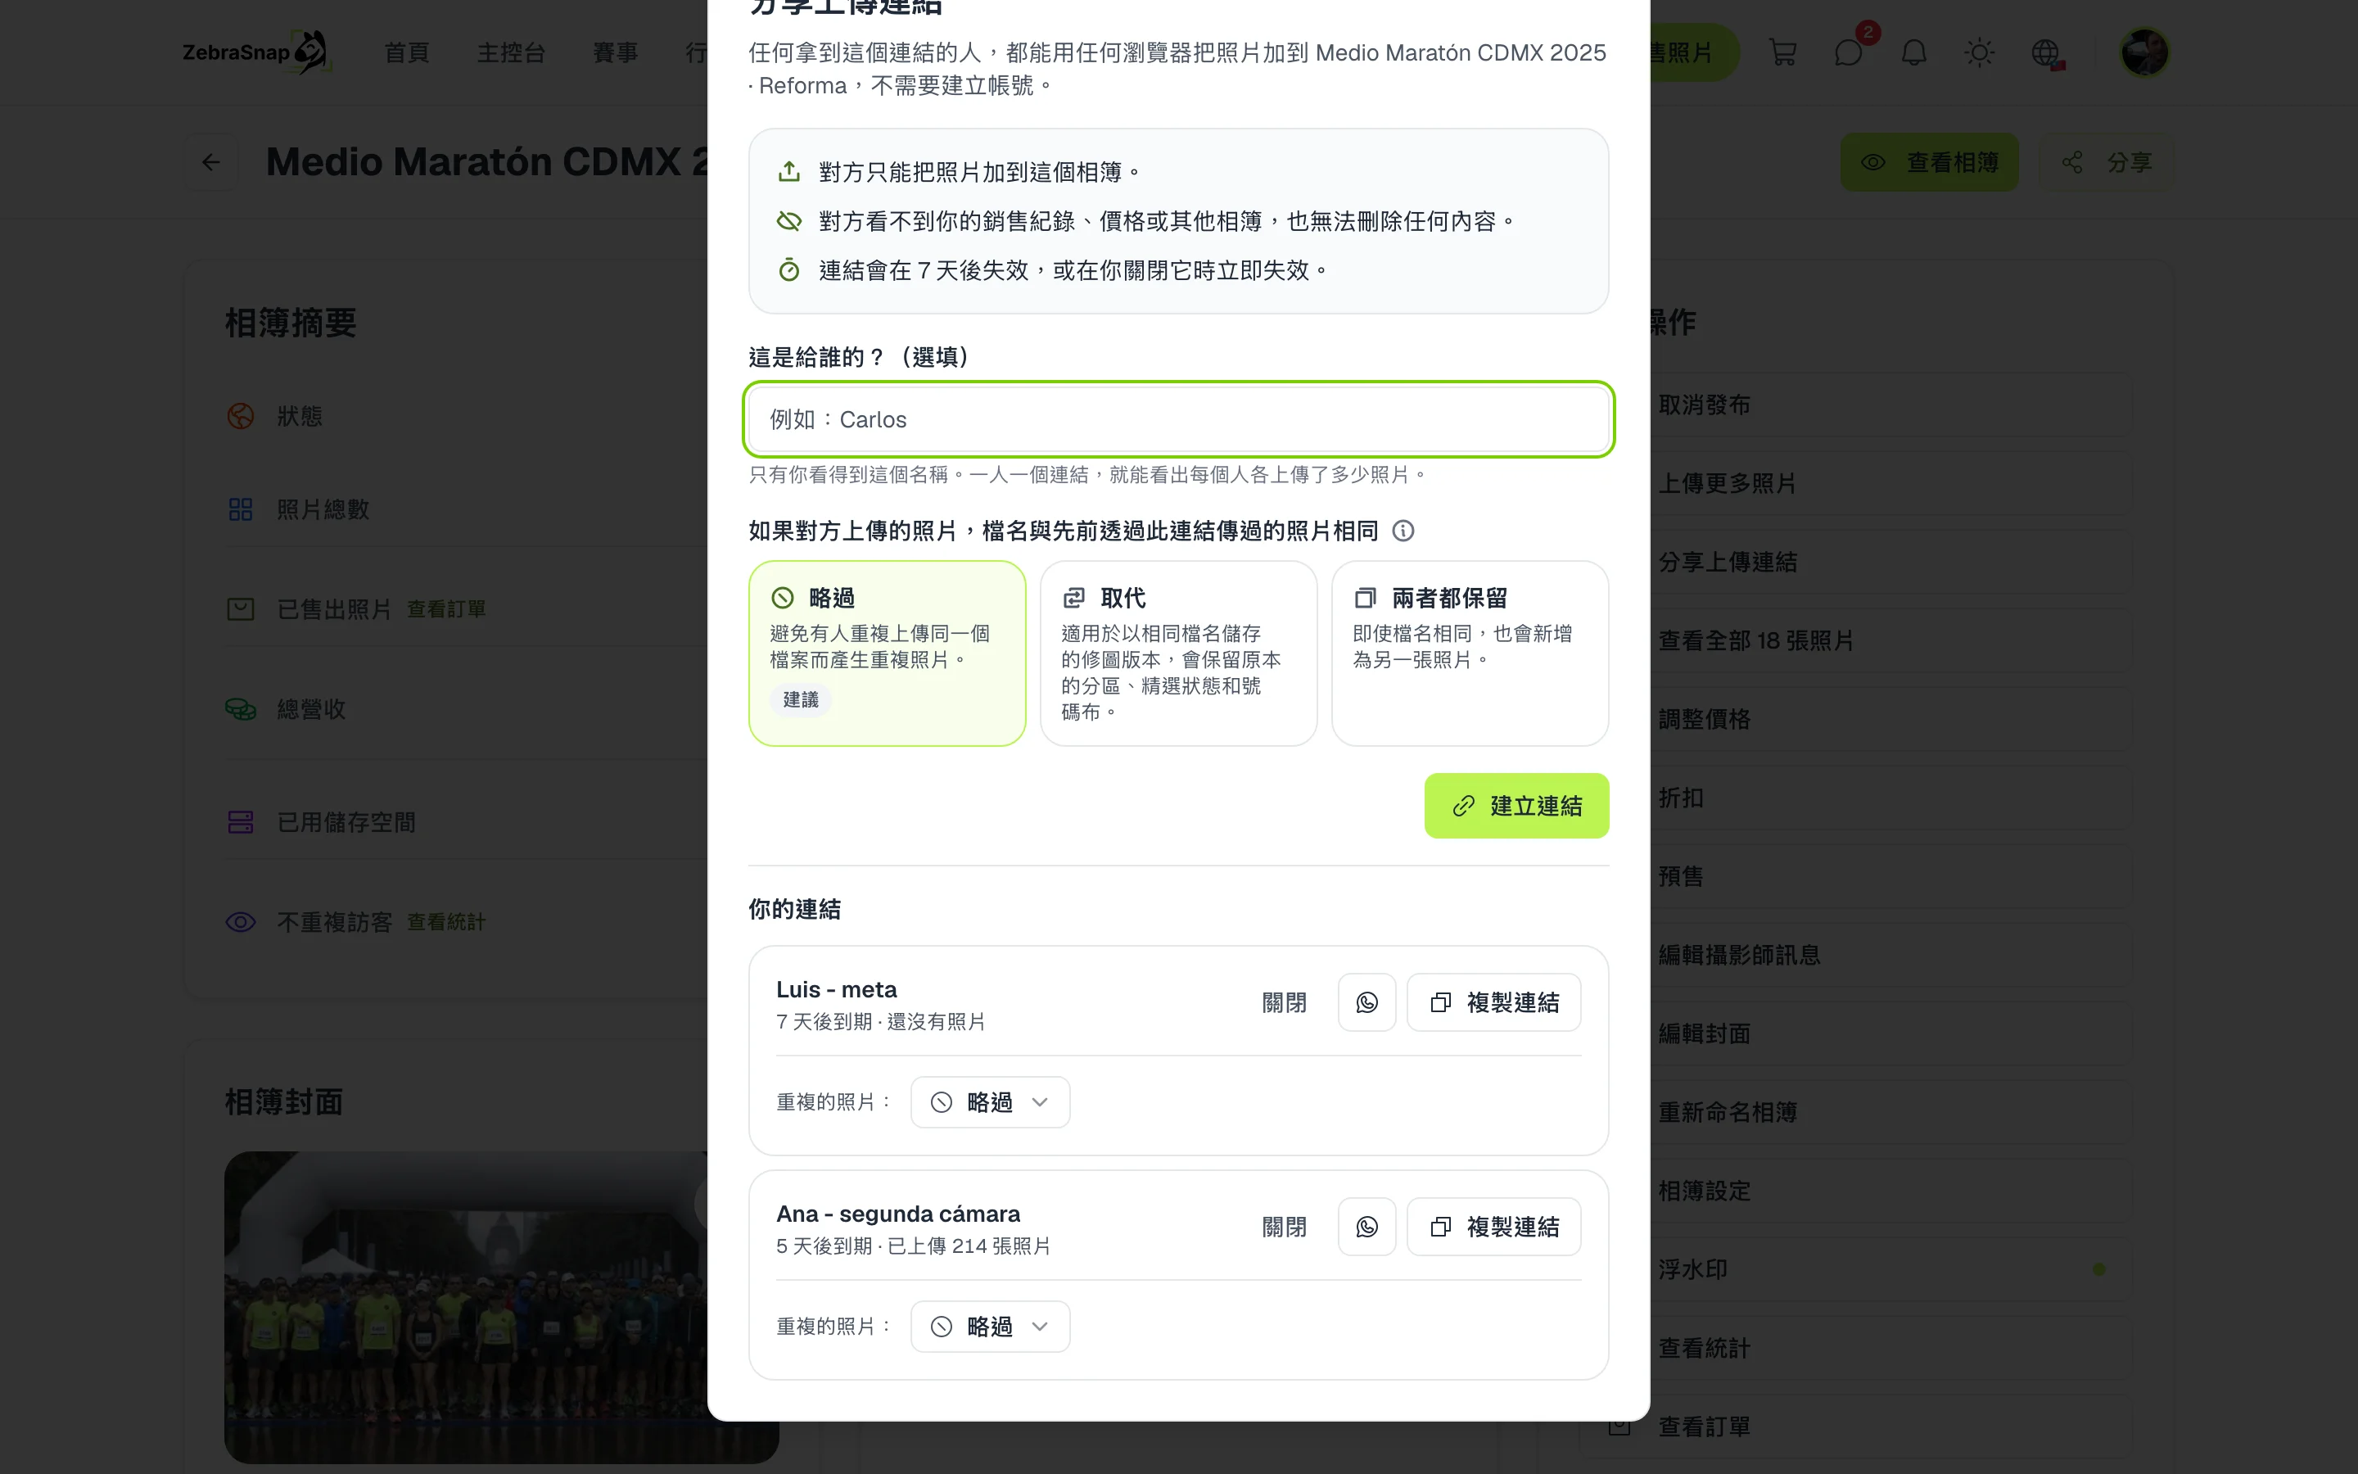Image resolution: width=2358 pixels, height=1474 pixels.
Task: Click 查看訂單 link beside 已售出照片
Action: click(446, 609)
